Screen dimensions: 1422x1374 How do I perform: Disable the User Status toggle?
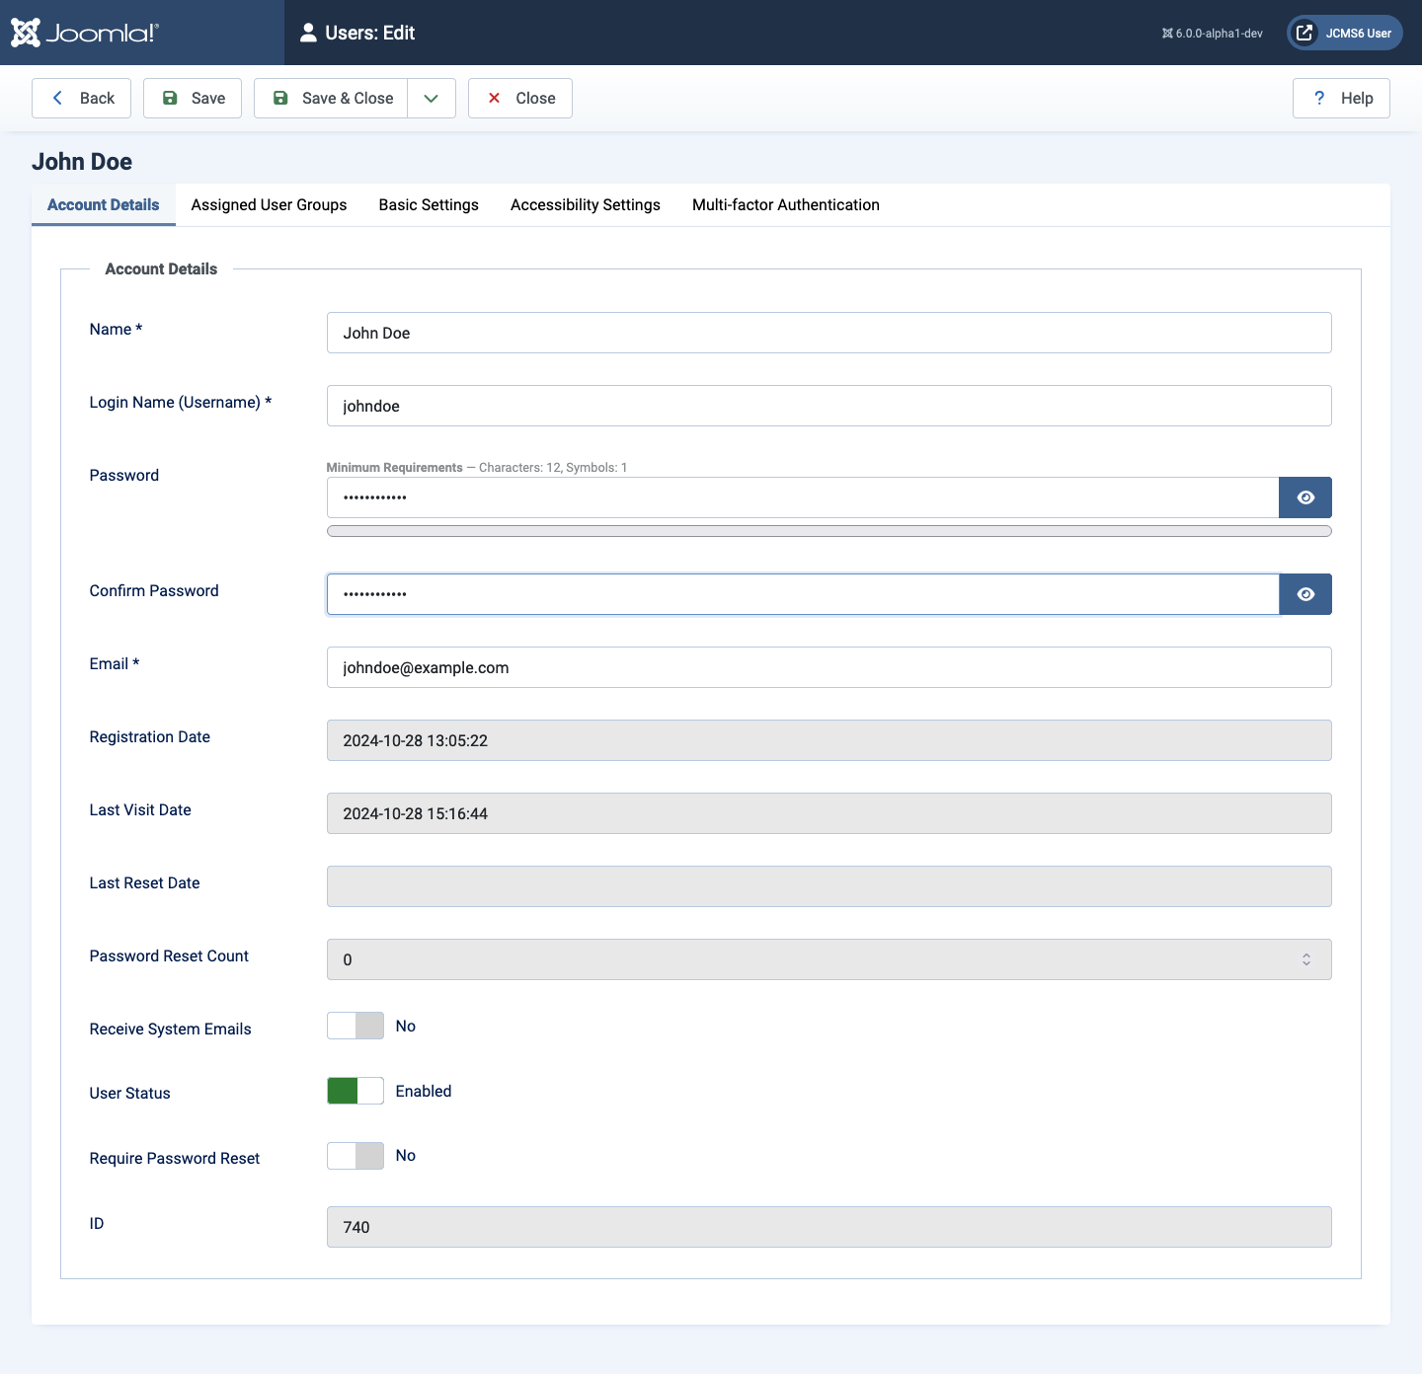(355, 1091)
